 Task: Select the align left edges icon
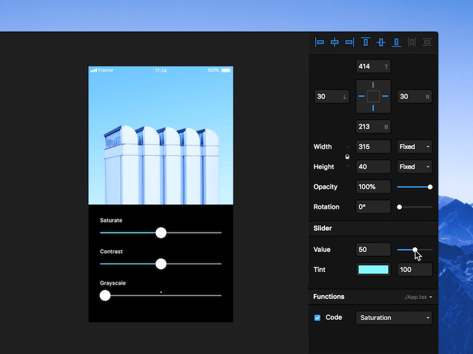[x=320, y=42]
